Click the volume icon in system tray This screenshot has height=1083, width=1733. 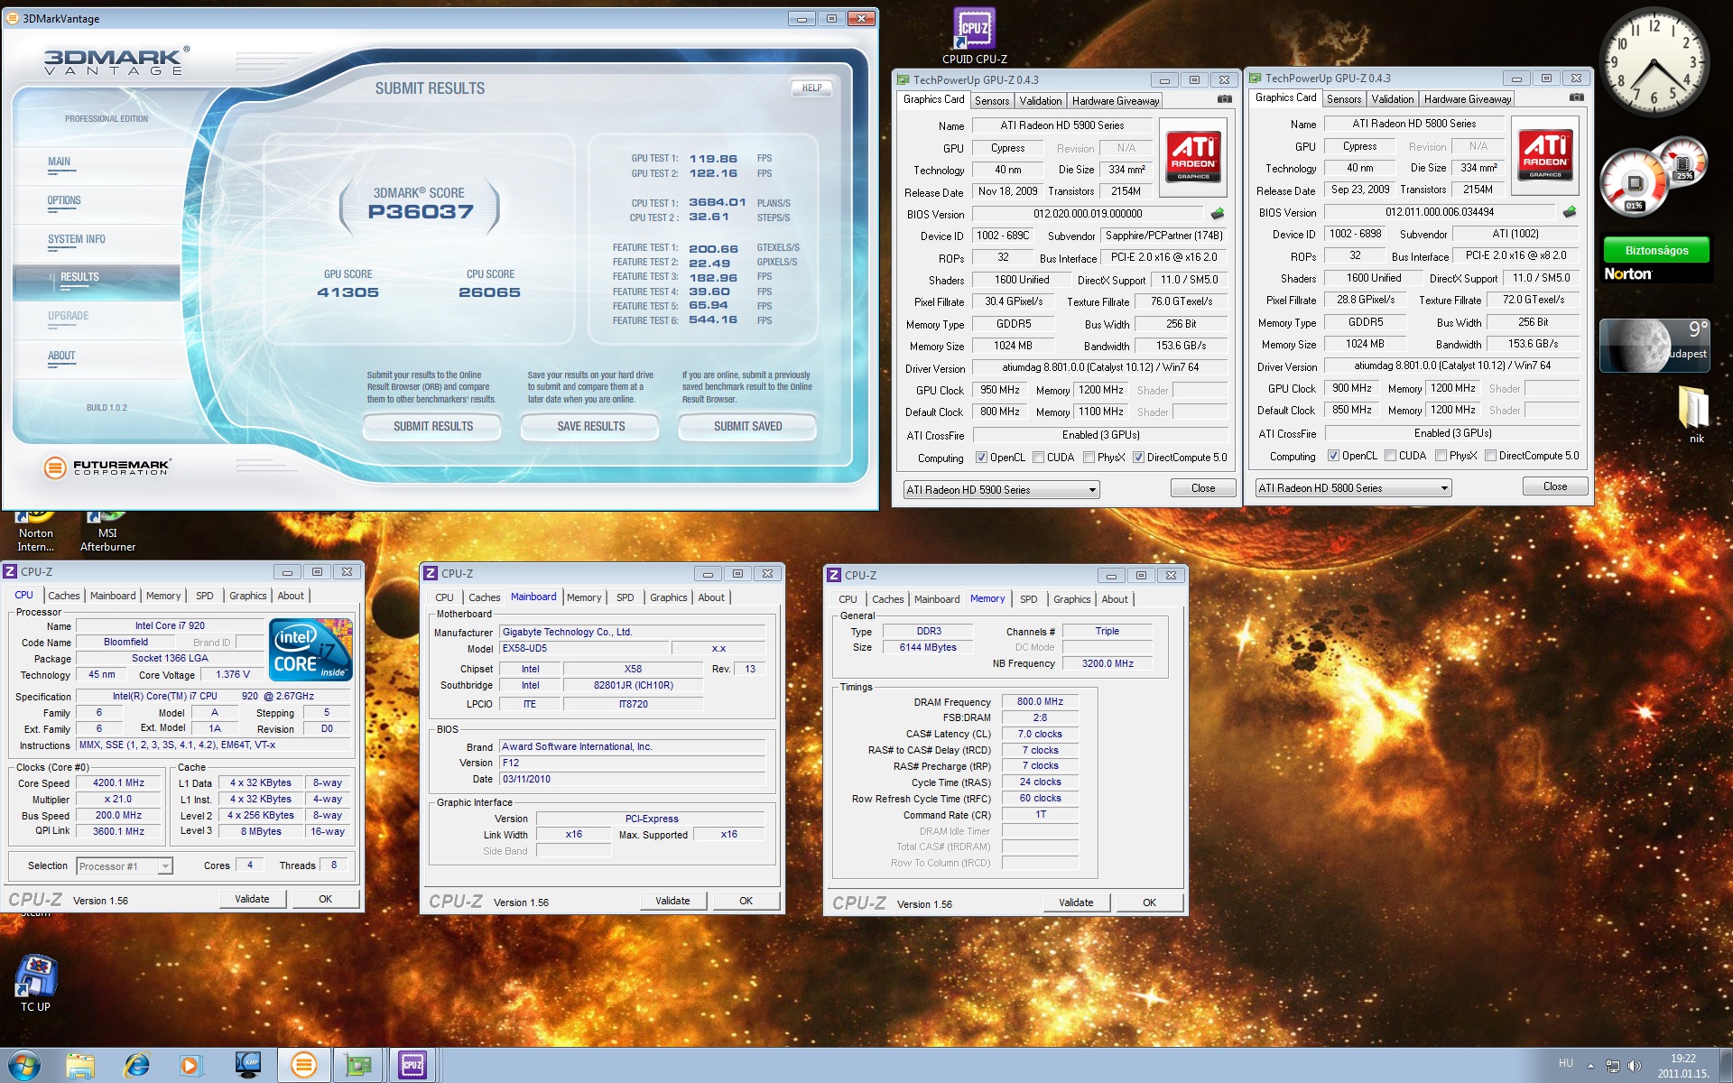point(1635,1066)
